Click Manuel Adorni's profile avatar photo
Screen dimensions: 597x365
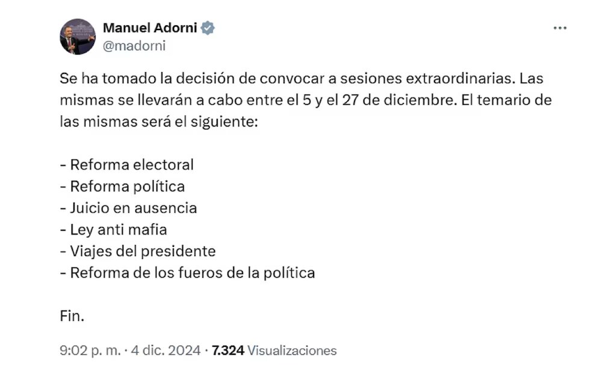tap(78, 37)
